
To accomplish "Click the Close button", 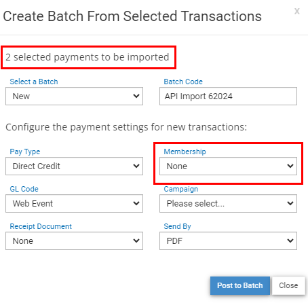I will point(288,285).
